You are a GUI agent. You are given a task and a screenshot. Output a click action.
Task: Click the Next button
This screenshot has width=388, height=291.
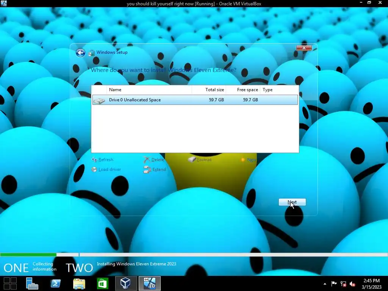tap(292, 202)
